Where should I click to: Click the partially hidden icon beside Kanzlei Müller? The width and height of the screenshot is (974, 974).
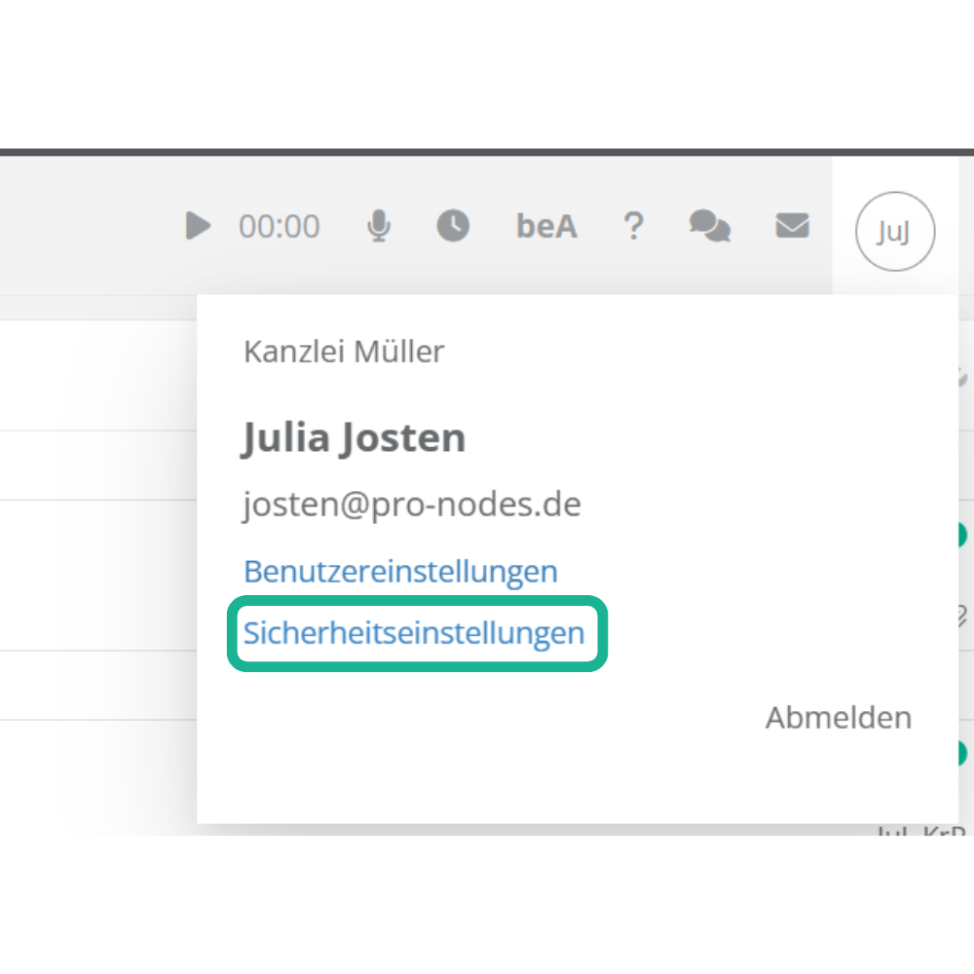pyautogui.click(x=962, y=376)
